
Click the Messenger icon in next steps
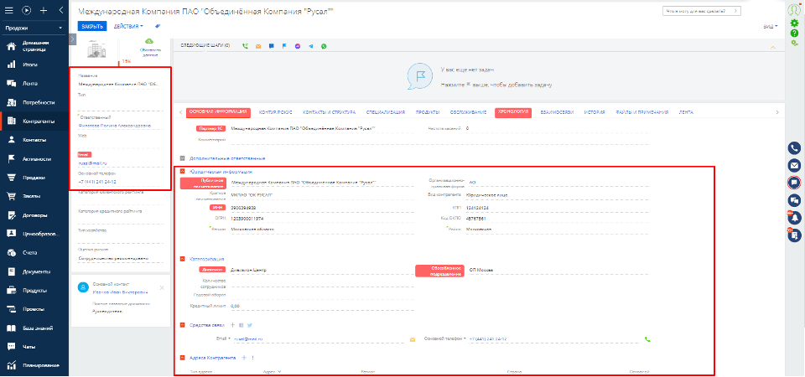(297, 46)
